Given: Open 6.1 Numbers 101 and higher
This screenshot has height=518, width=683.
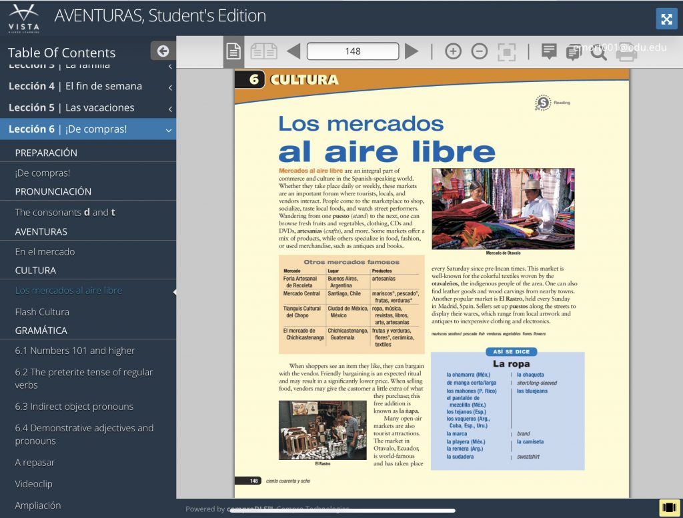Looking at the screenshot, I should pyautogui.click(x=75, y=351).
